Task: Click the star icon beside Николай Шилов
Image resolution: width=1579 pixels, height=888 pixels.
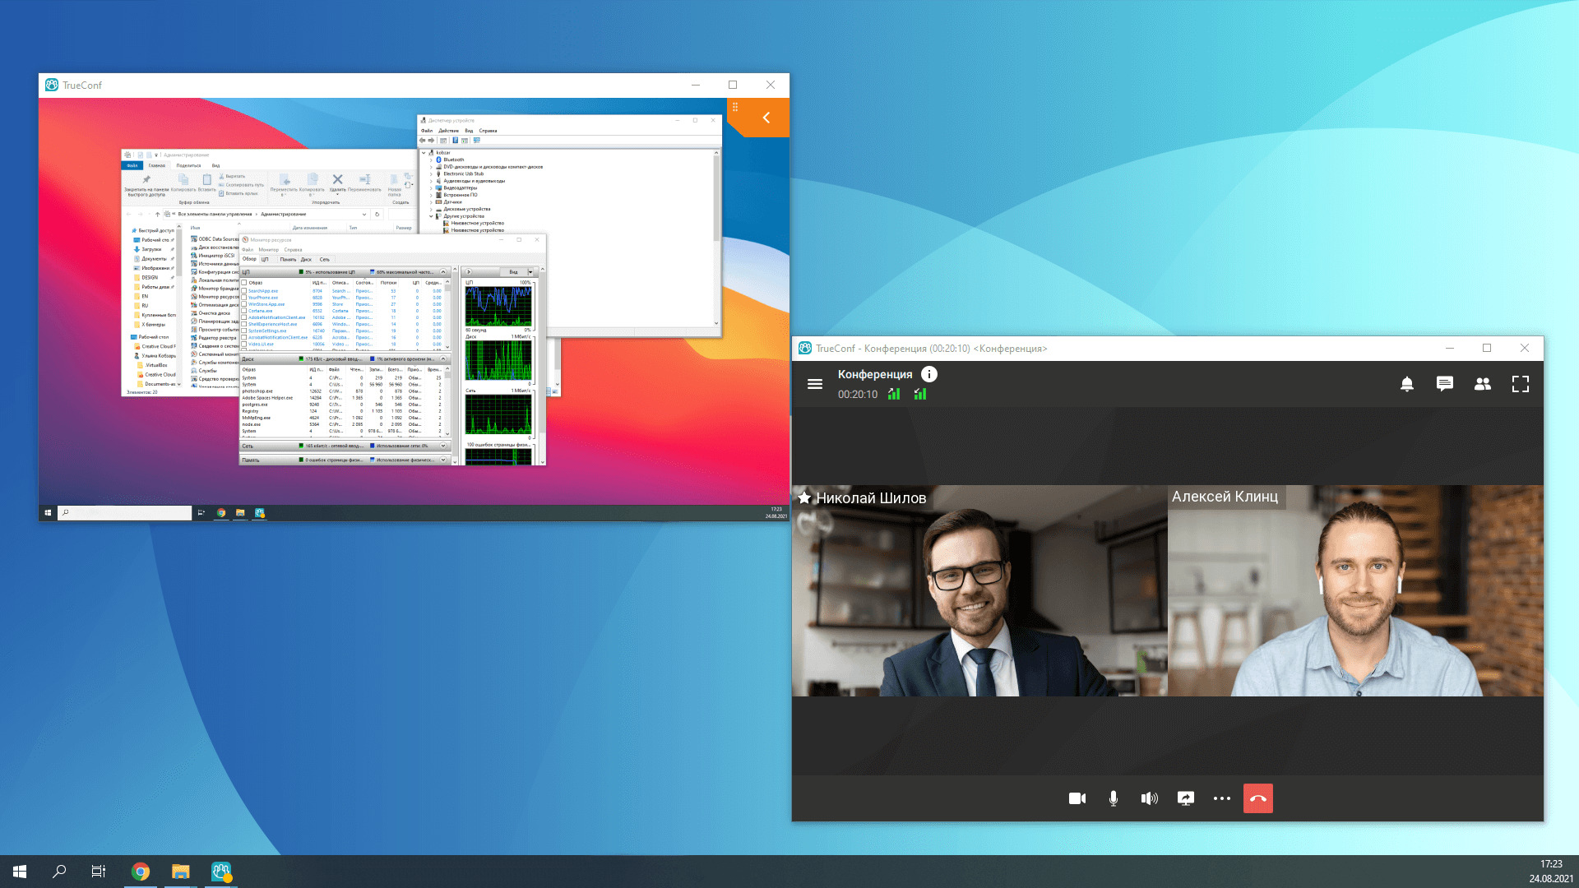Action: click(805, 497)
